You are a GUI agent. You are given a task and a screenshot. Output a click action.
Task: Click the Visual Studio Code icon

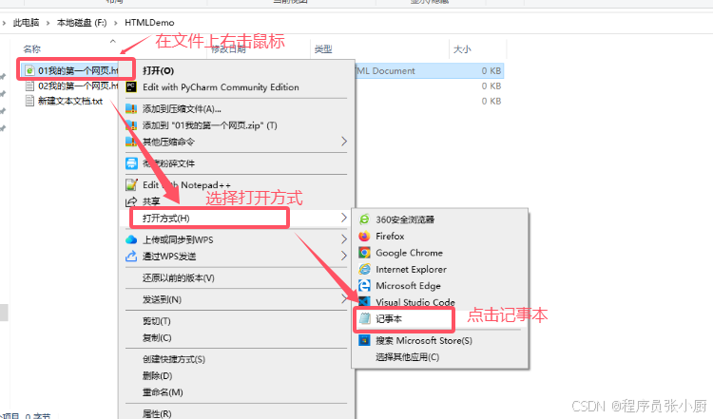(x=364, y=301)
